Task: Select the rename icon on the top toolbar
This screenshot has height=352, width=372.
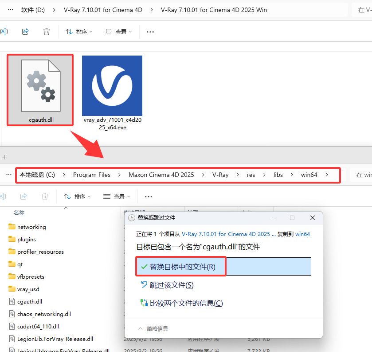Action: (x=4, y=32)
